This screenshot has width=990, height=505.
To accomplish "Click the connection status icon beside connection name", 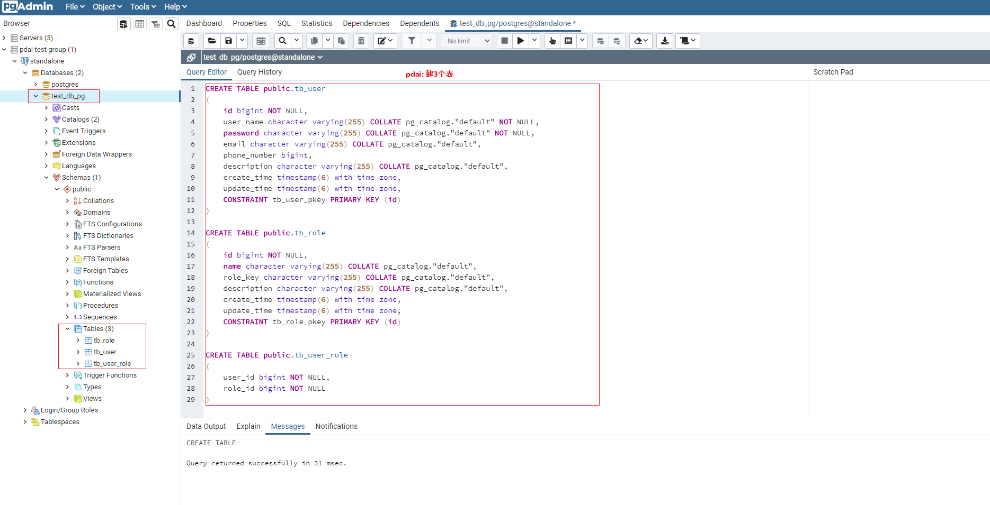I will pyautogui.click(x=191, y=57).
